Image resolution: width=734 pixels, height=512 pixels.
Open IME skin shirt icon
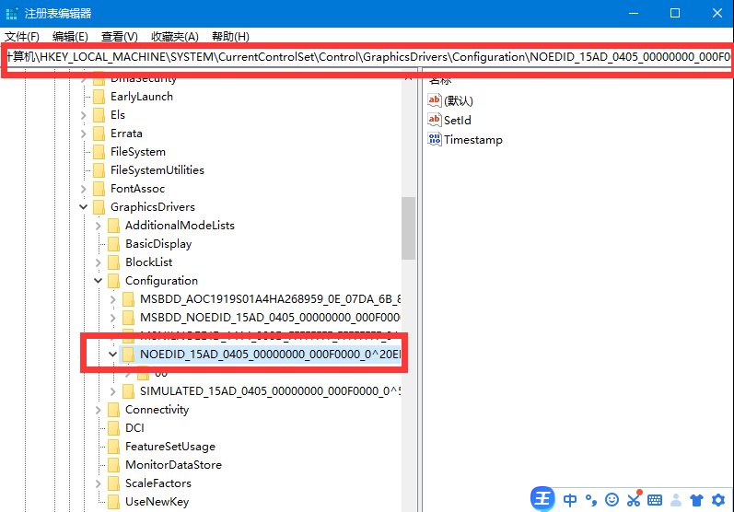tap(696, 500)
